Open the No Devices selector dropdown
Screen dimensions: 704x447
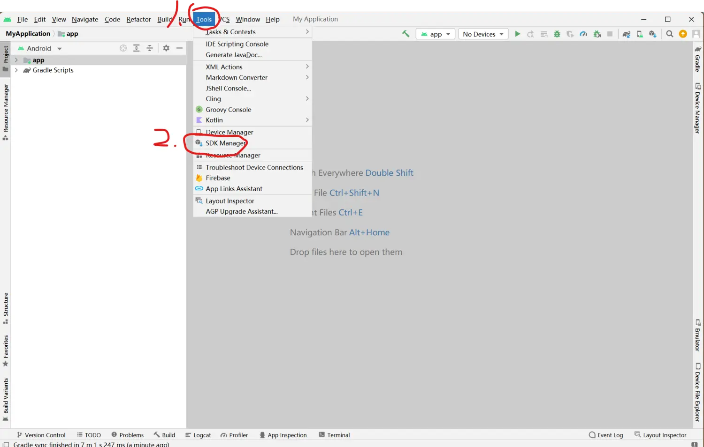[x=483, y=34]
